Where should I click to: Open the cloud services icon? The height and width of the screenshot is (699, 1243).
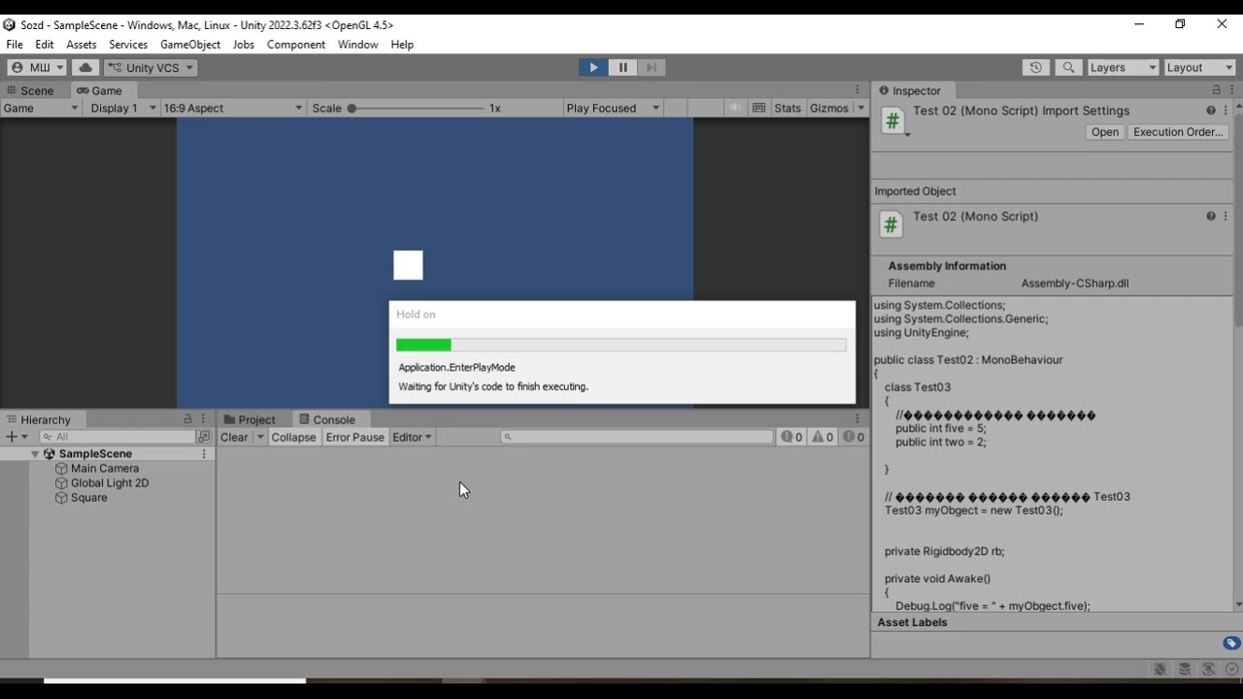[85, 67]
